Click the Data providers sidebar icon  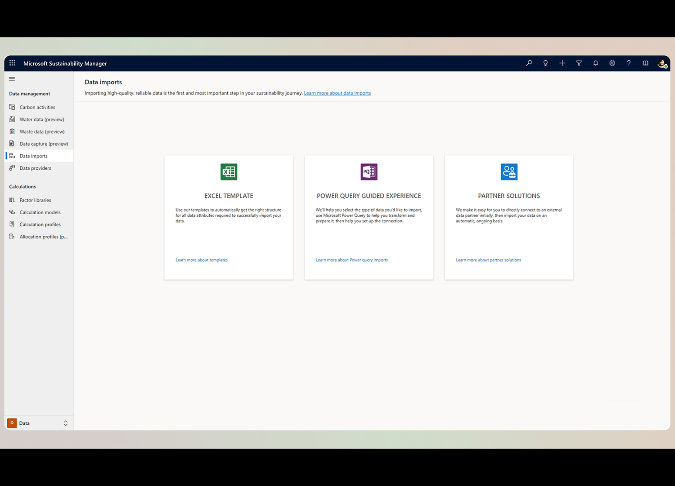tap(12, 168)
